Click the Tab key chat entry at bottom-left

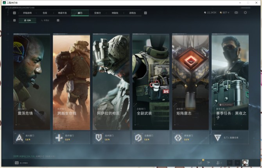[x=22, y=163]
